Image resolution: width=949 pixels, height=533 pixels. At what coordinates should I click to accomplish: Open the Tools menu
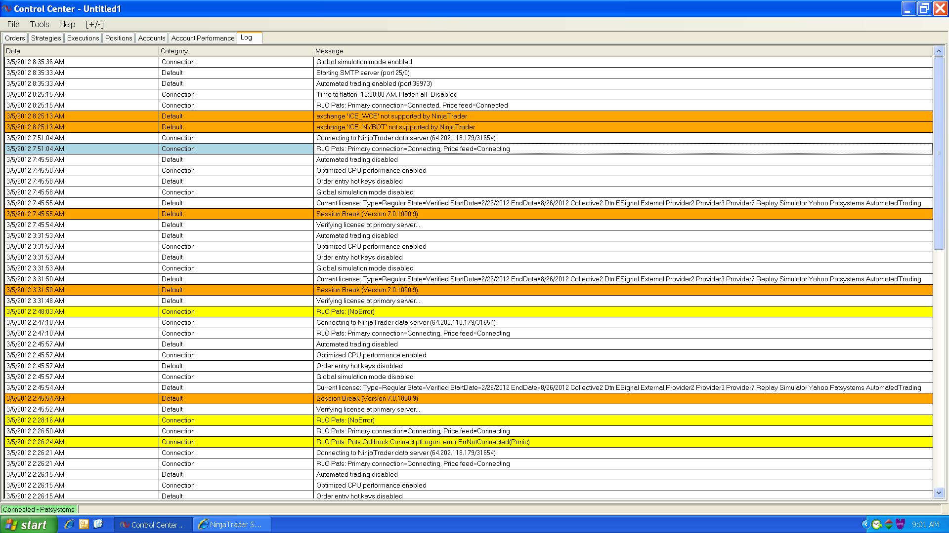coord(40,24)
